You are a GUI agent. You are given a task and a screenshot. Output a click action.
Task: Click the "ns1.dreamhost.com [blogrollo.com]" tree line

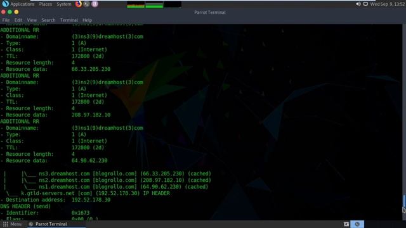pyautogui.click(x=88, y=187)
